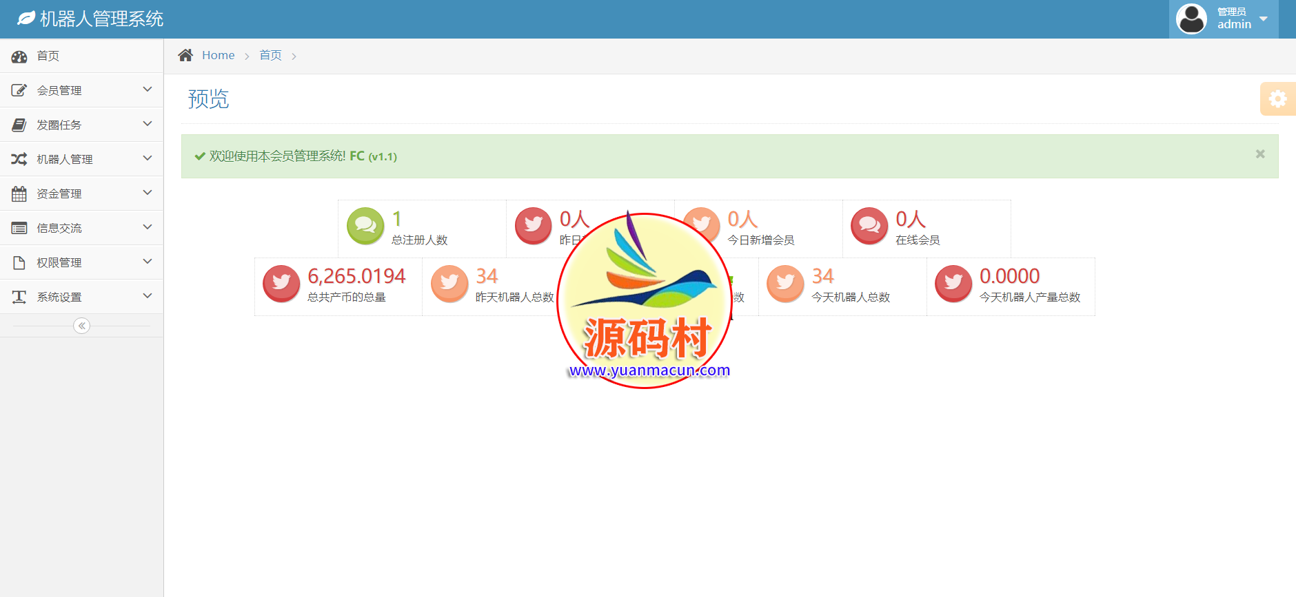Image resolution: width=1296 pixels, height=597 pixels.
Task: Open the 资金管理 sidebar menu
Action: (59, 193)
